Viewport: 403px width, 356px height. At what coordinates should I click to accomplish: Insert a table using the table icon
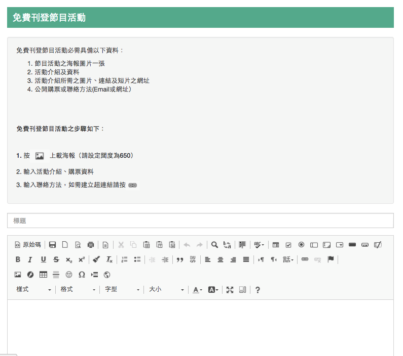(43, 275)
